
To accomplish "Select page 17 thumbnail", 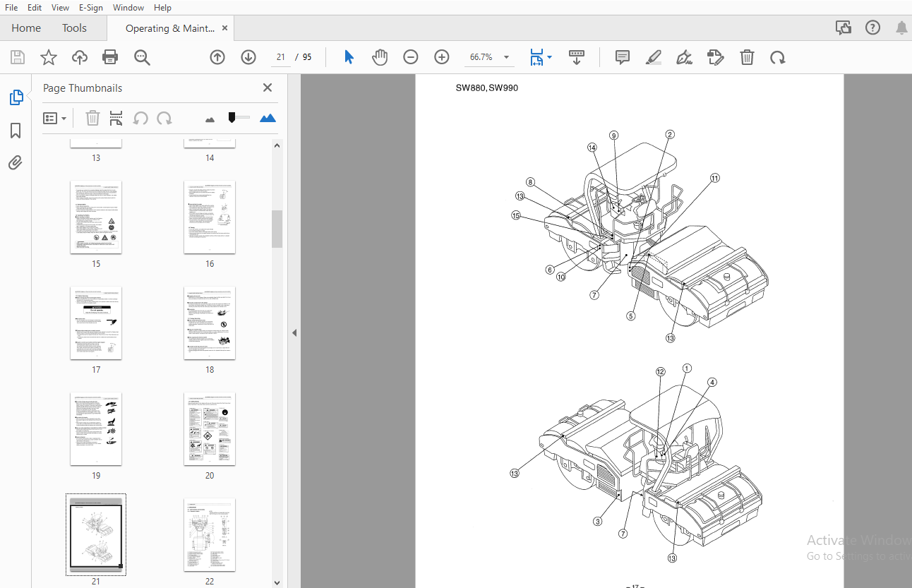I will 96,323.
